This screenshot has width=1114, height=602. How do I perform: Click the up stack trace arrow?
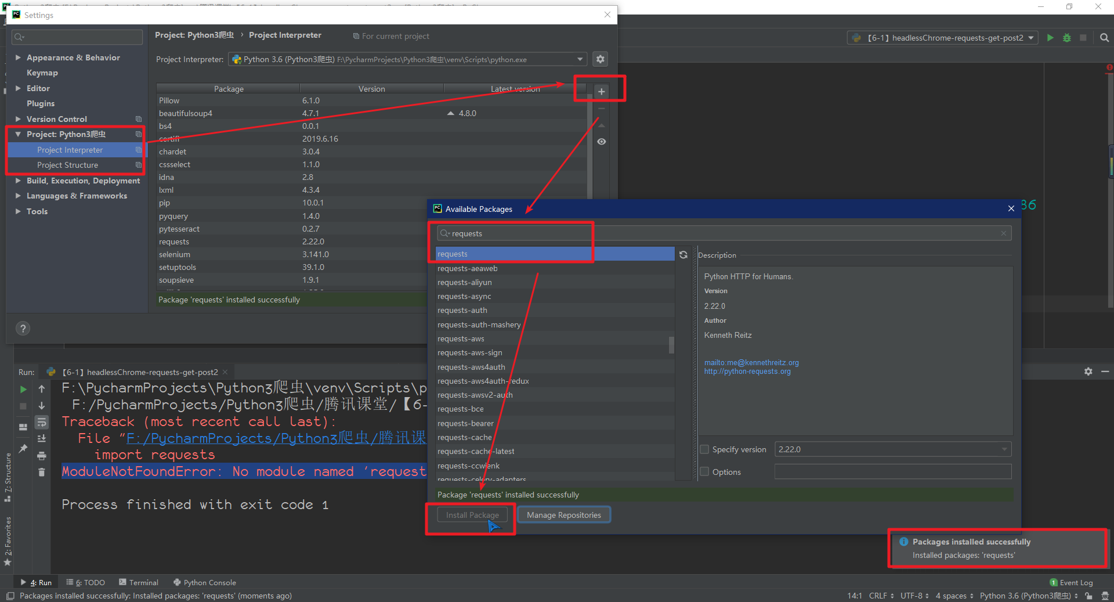42,389
